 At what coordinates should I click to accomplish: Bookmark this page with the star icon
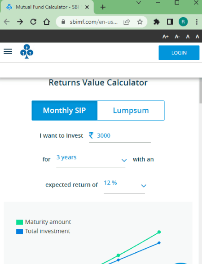(140, 22)
